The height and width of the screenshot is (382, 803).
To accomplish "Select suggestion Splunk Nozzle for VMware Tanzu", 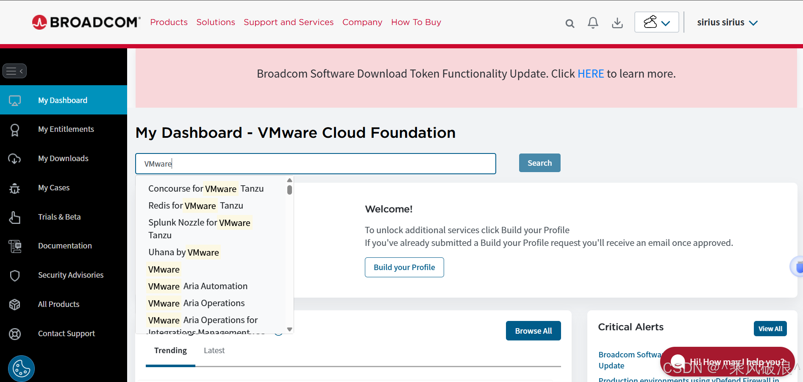I will [199, 229].
